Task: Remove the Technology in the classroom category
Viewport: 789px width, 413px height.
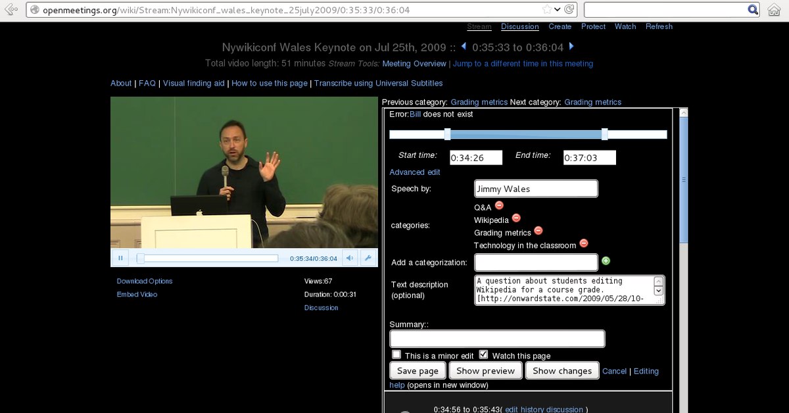Action: (x=584, y=243)
